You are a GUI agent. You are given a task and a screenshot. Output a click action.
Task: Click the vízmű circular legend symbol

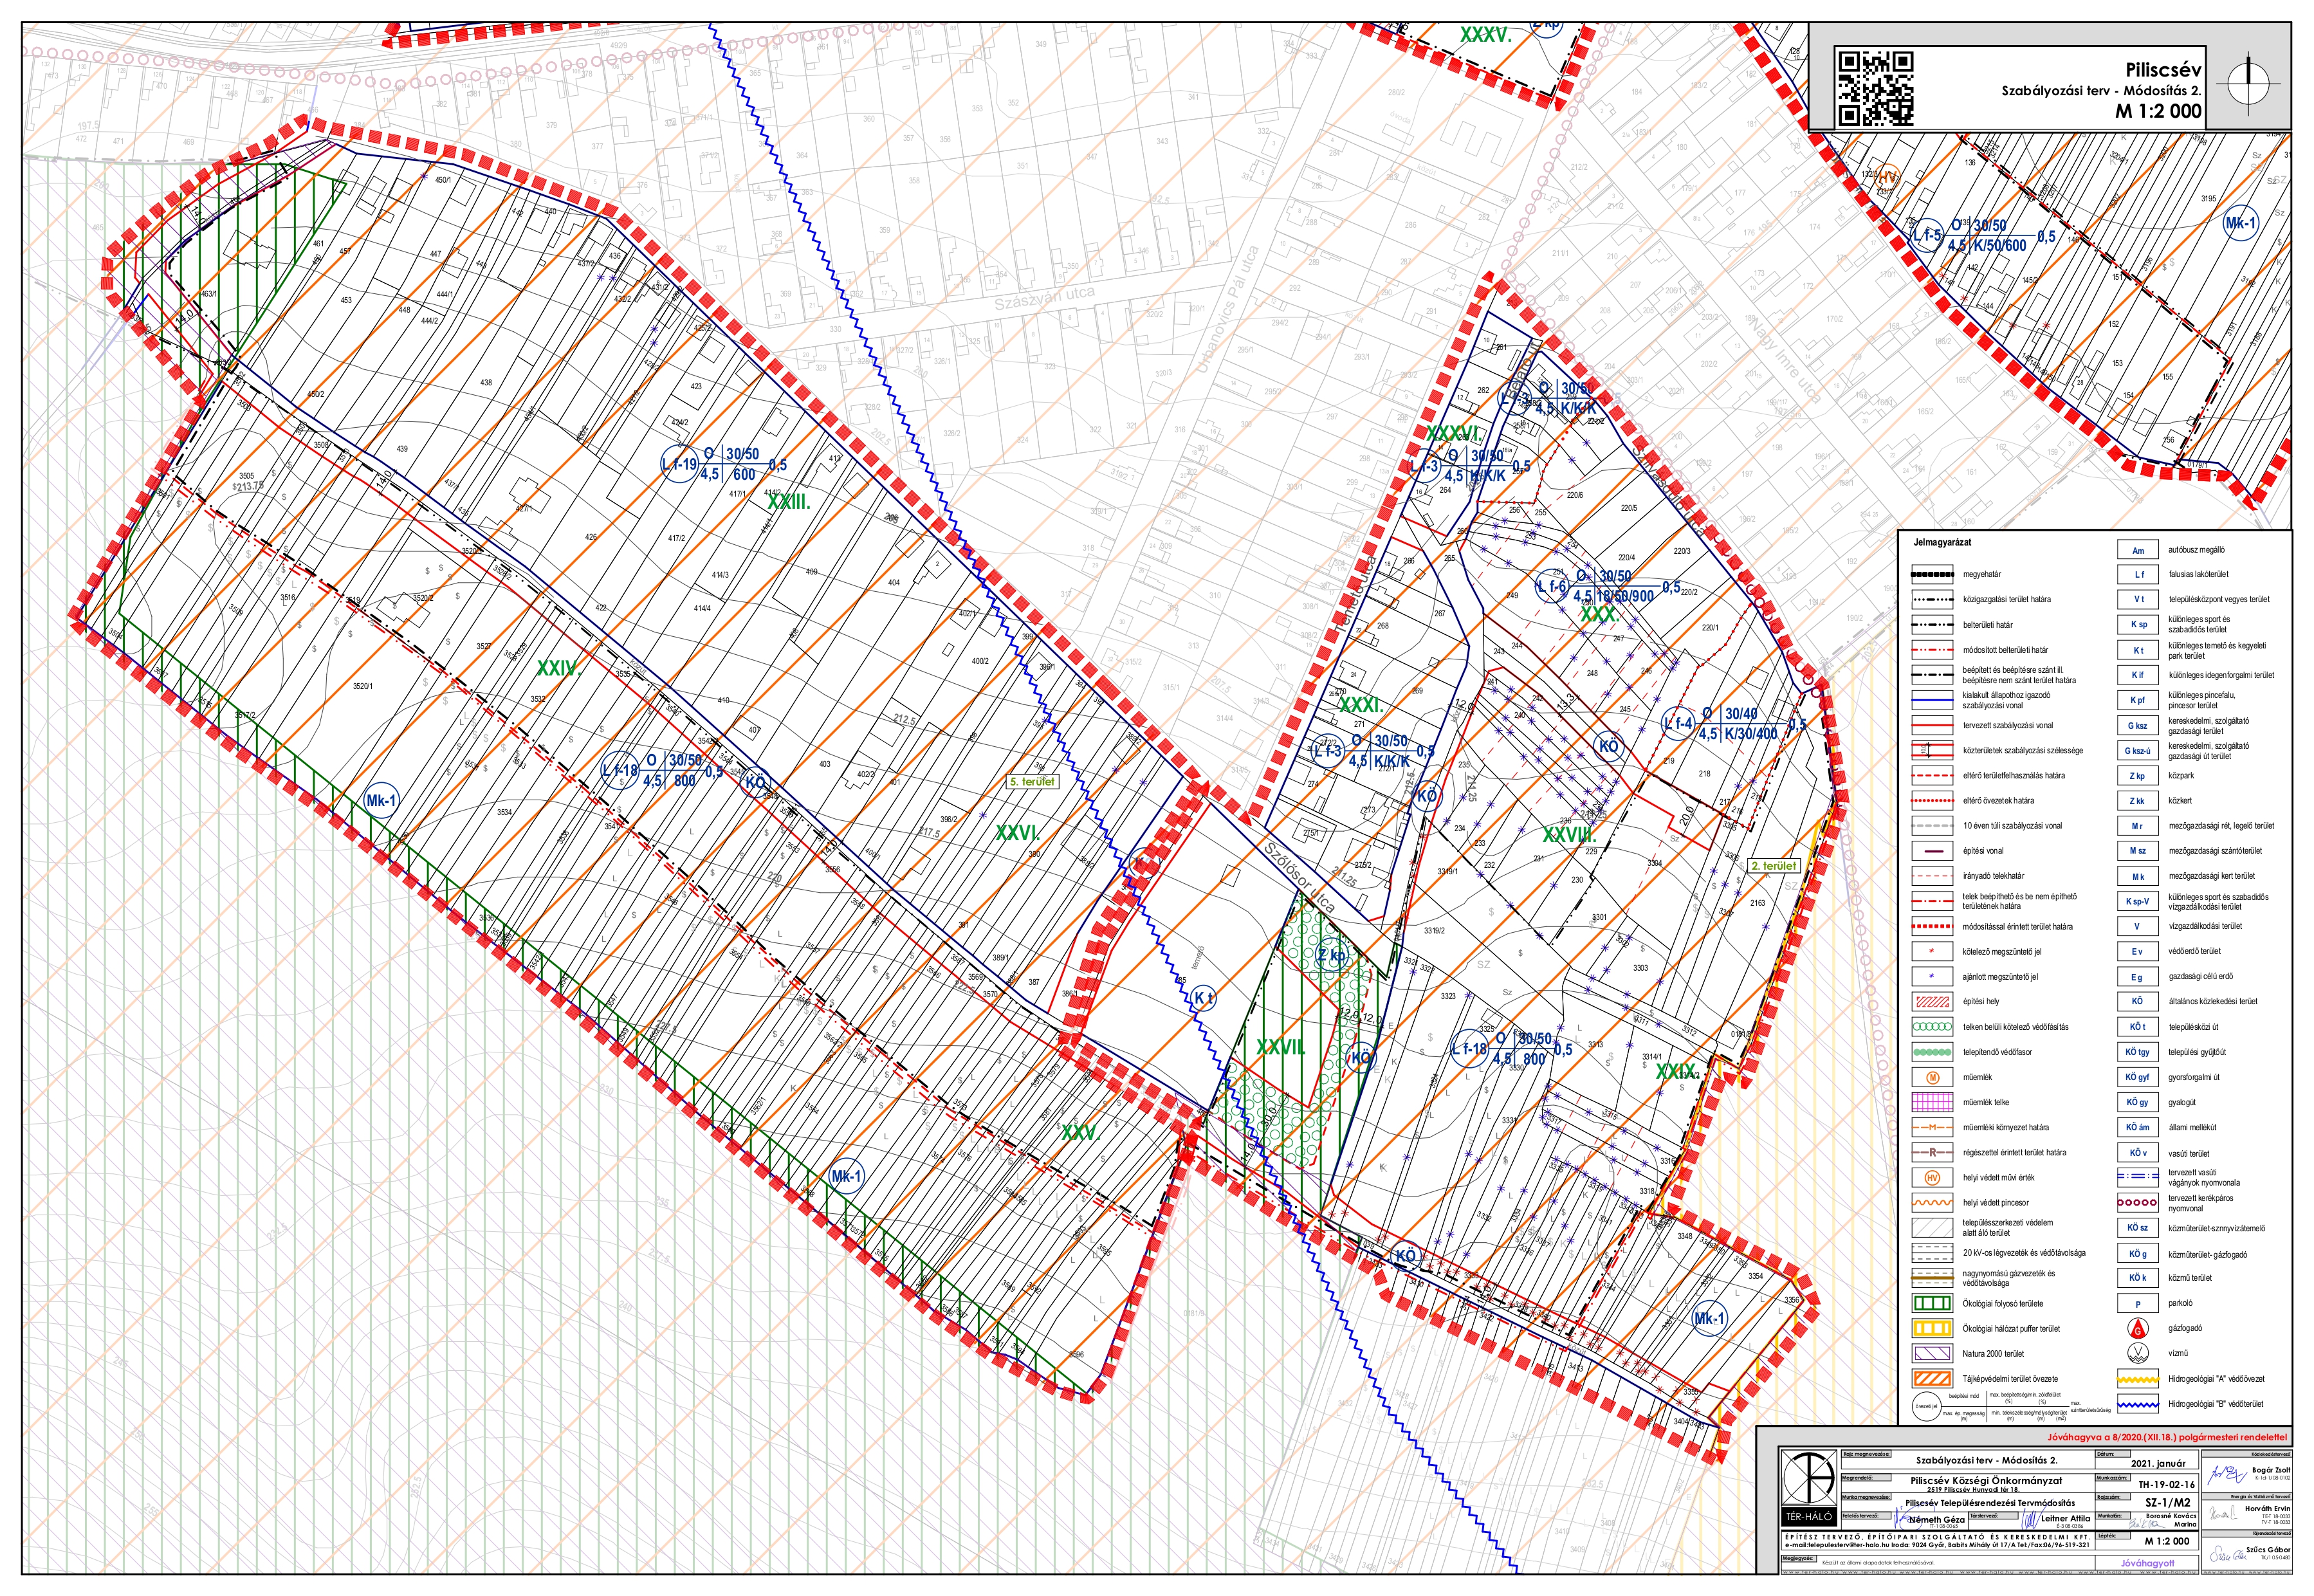(2137, 1353)
